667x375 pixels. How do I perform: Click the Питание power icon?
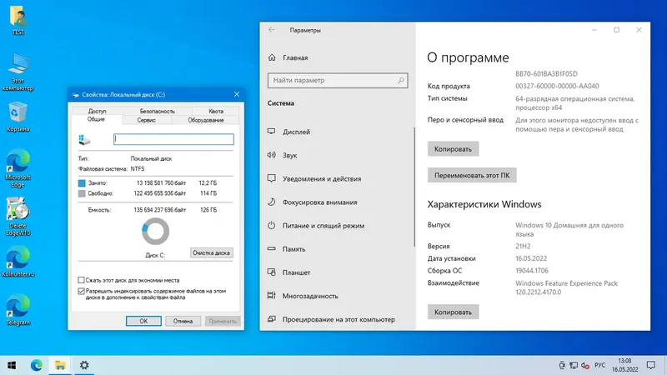(x=272, y=225)
